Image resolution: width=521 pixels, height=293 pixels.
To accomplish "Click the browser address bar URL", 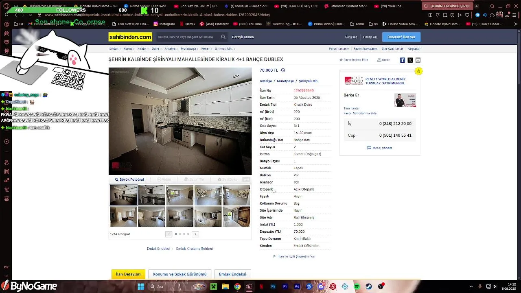I will tap(157, 15).
